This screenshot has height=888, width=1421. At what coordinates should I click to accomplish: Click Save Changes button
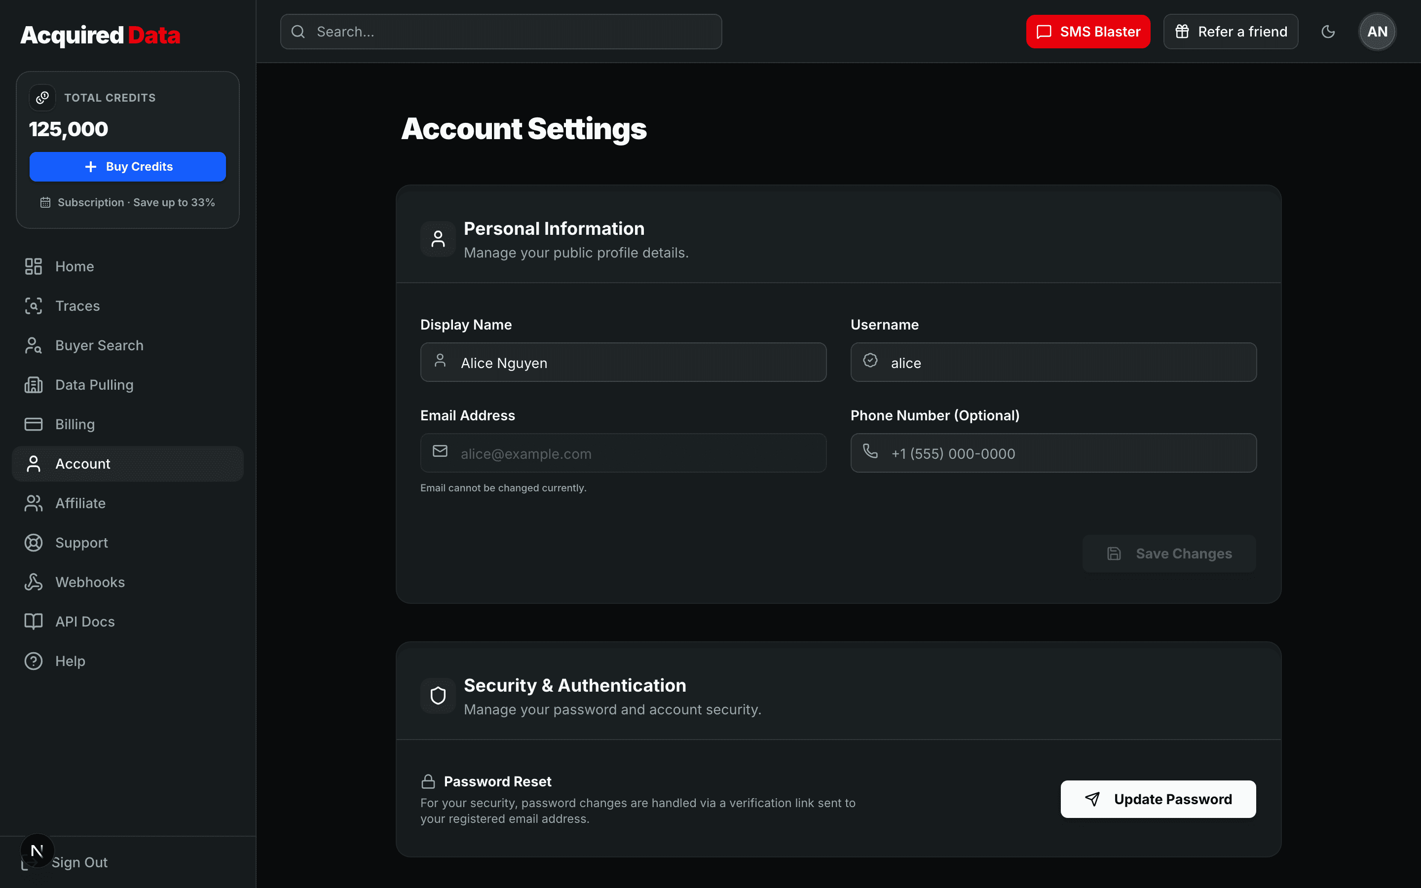pos(1169,553)
